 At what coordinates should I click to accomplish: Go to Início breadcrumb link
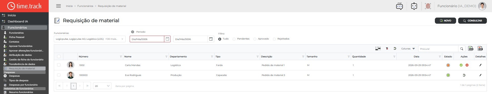pyautogui.click(x=69, y=6)
